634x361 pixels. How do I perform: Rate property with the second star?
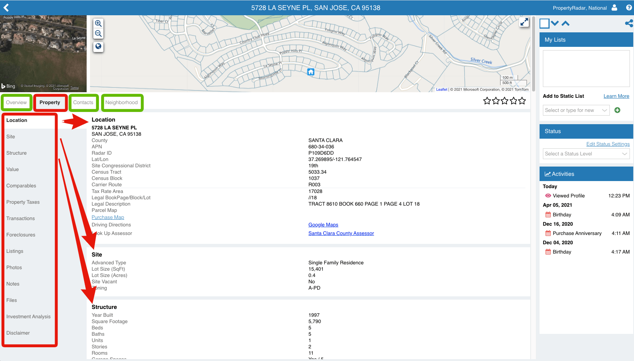point(496,100)
